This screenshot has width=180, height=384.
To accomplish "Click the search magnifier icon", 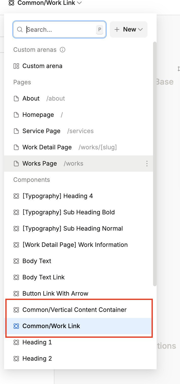I will (x=20, y=30).
